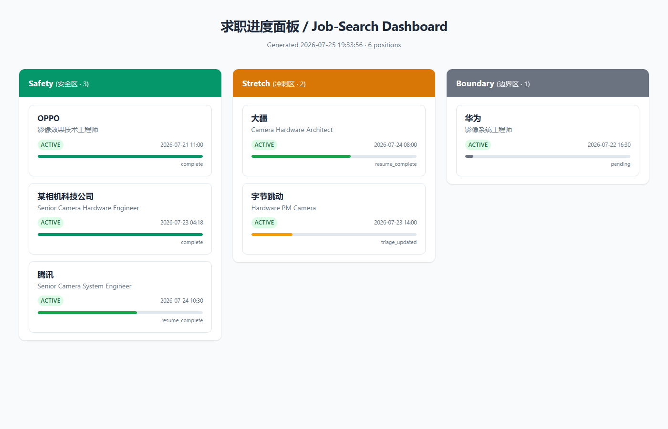Viewport: 668px width, 429px height.
Task: Click the ACTIVE badge on 大疆 card
Action: [264, 145]
